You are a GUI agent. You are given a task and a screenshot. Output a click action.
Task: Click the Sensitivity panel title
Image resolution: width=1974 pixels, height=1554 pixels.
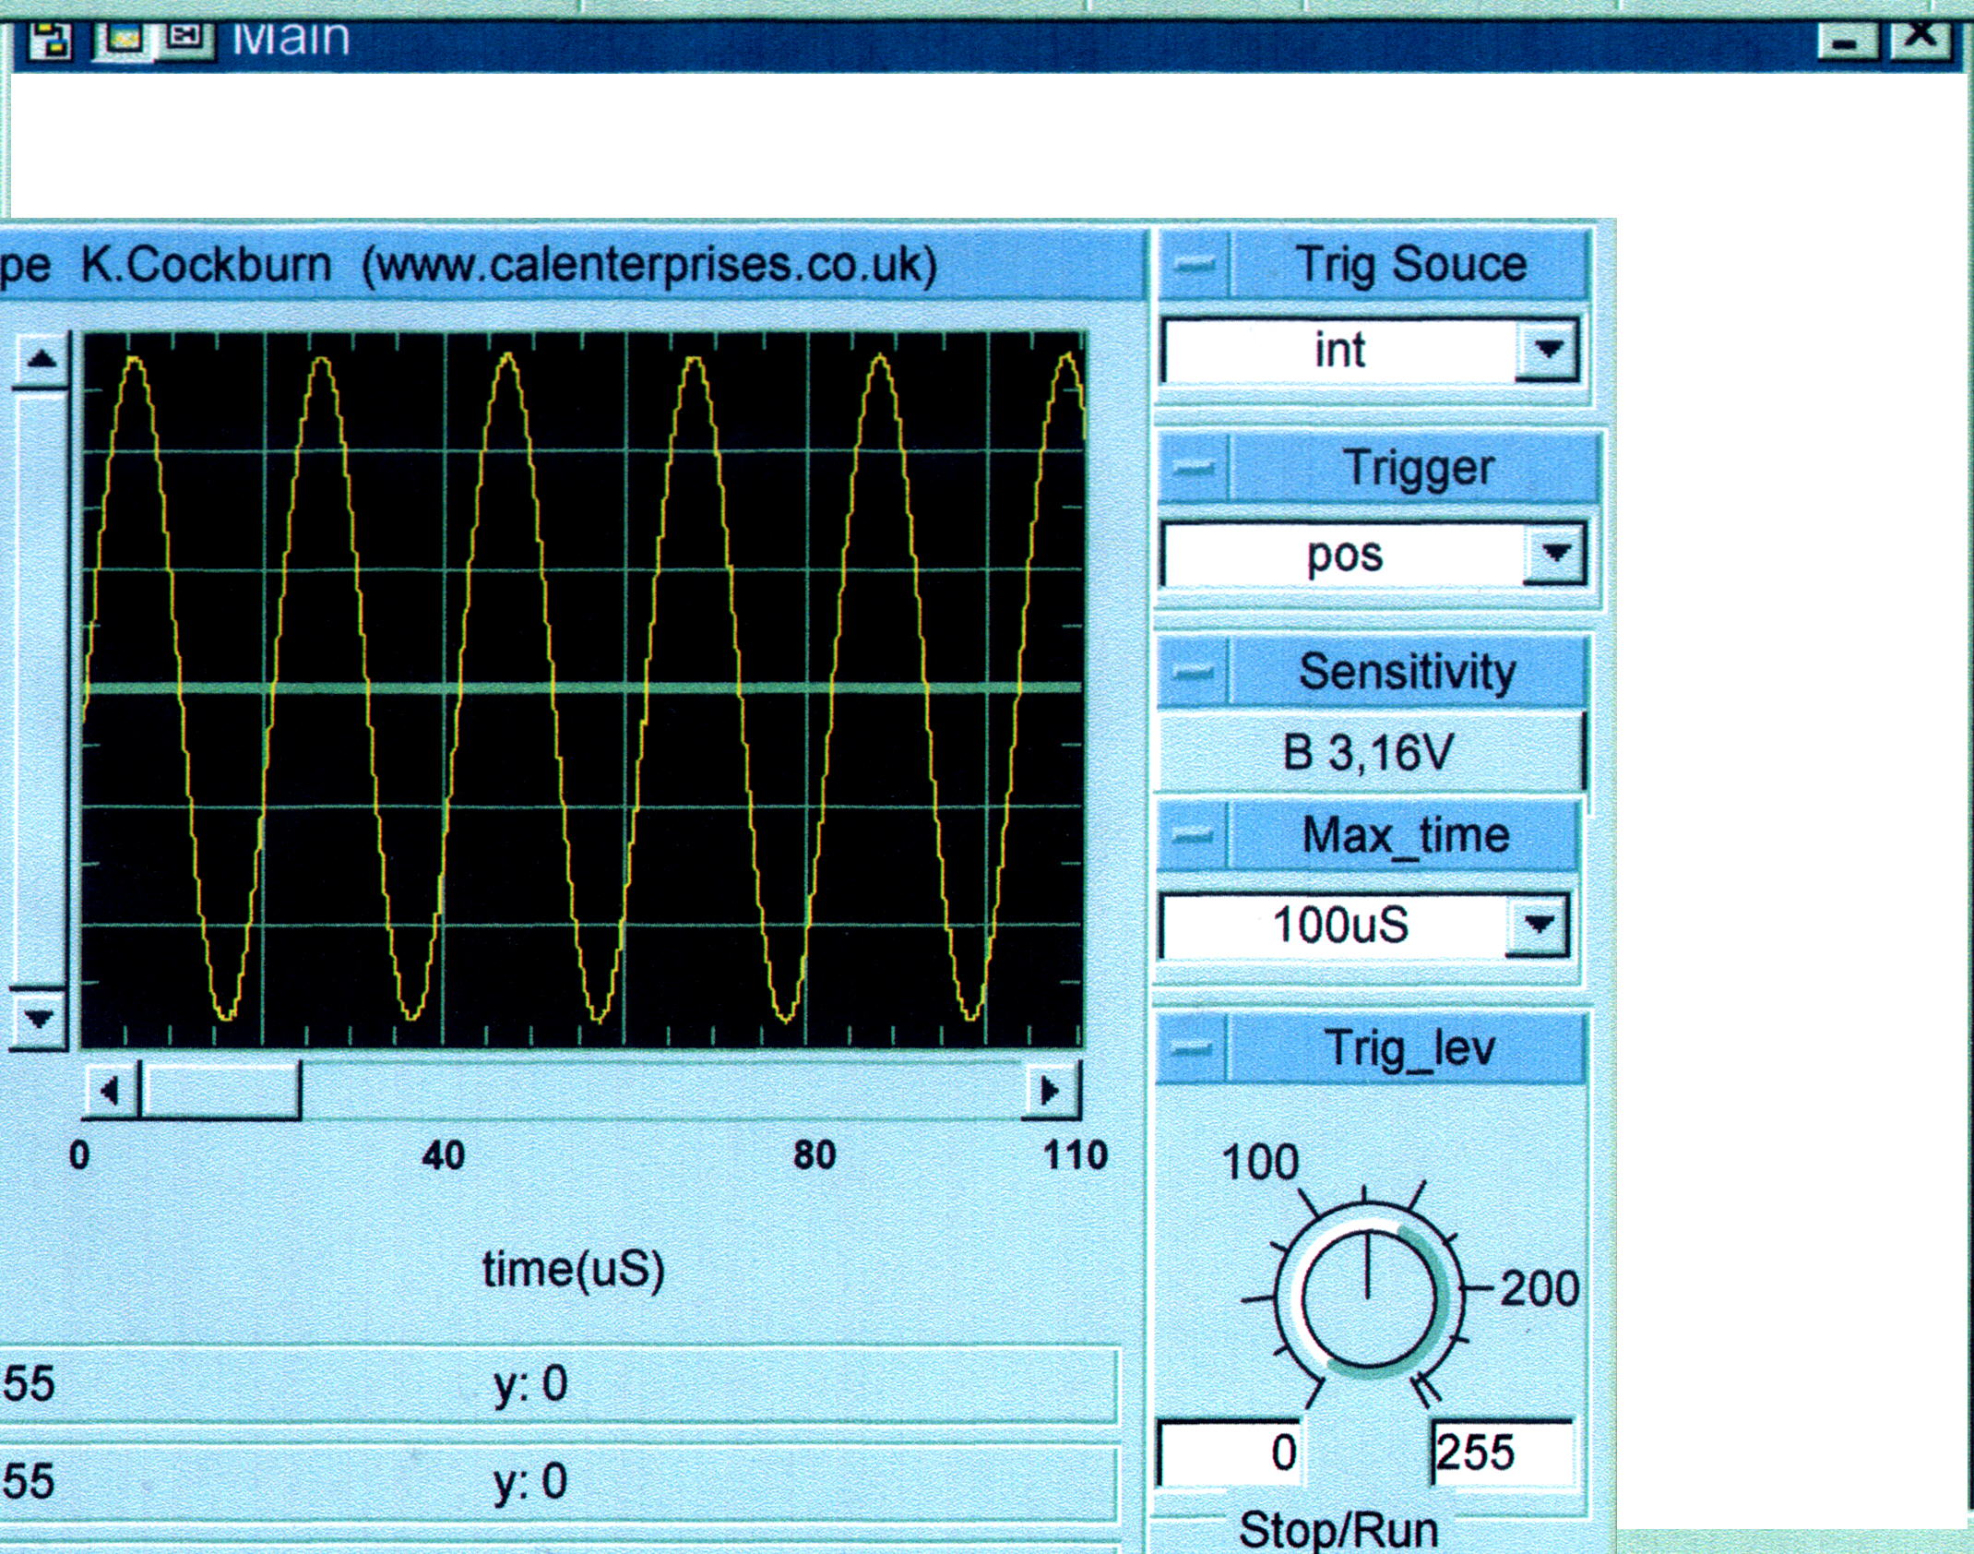click(1408, 671)
